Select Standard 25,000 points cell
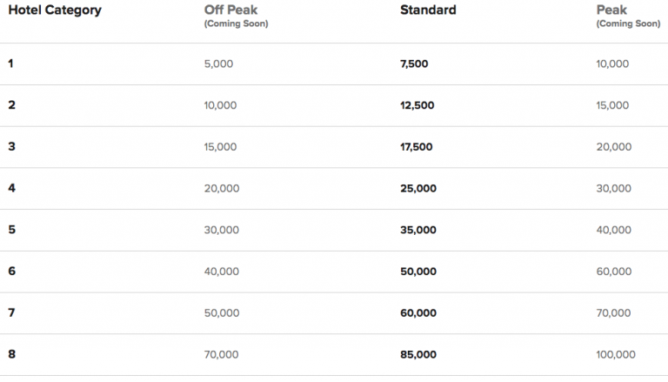Screen dimensions: 668x382 tap(418, 189)
